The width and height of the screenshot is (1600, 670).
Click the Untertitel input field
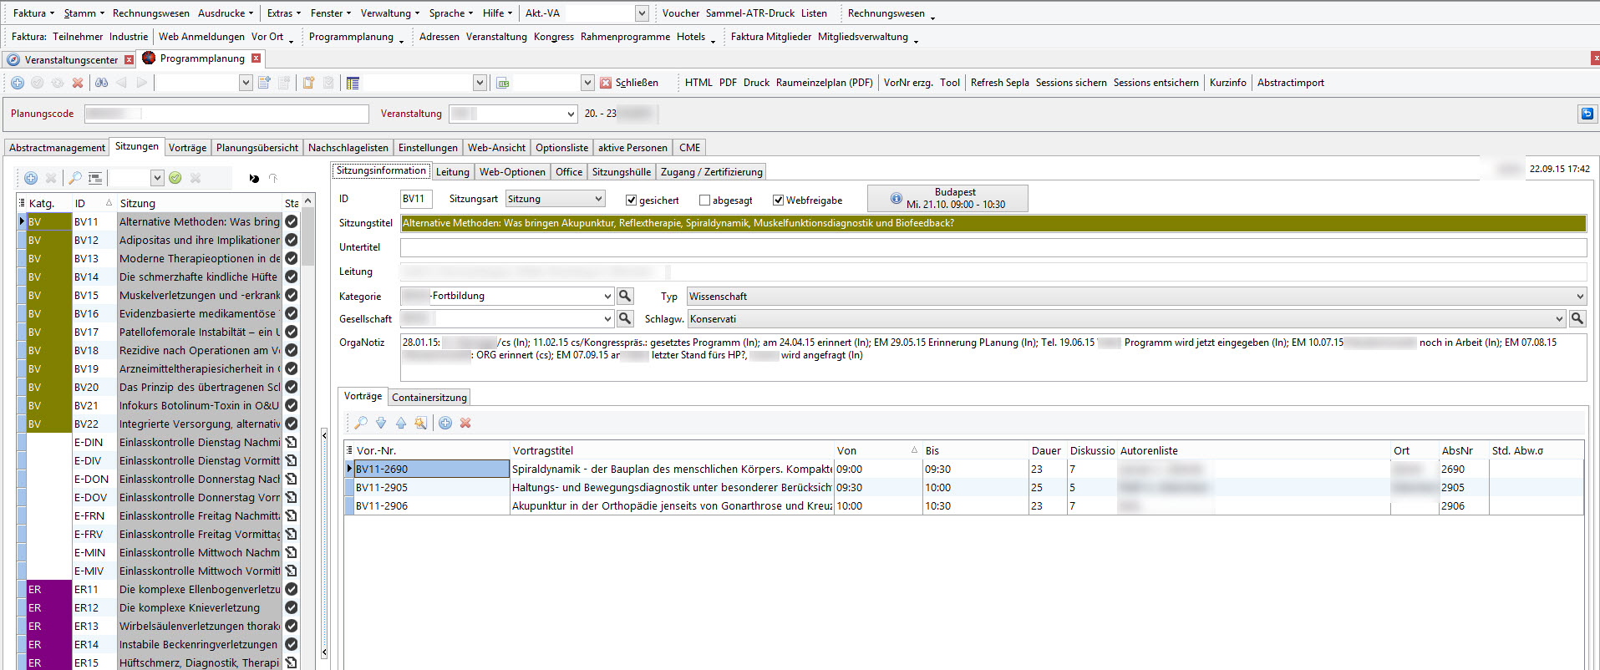point(993,247)
